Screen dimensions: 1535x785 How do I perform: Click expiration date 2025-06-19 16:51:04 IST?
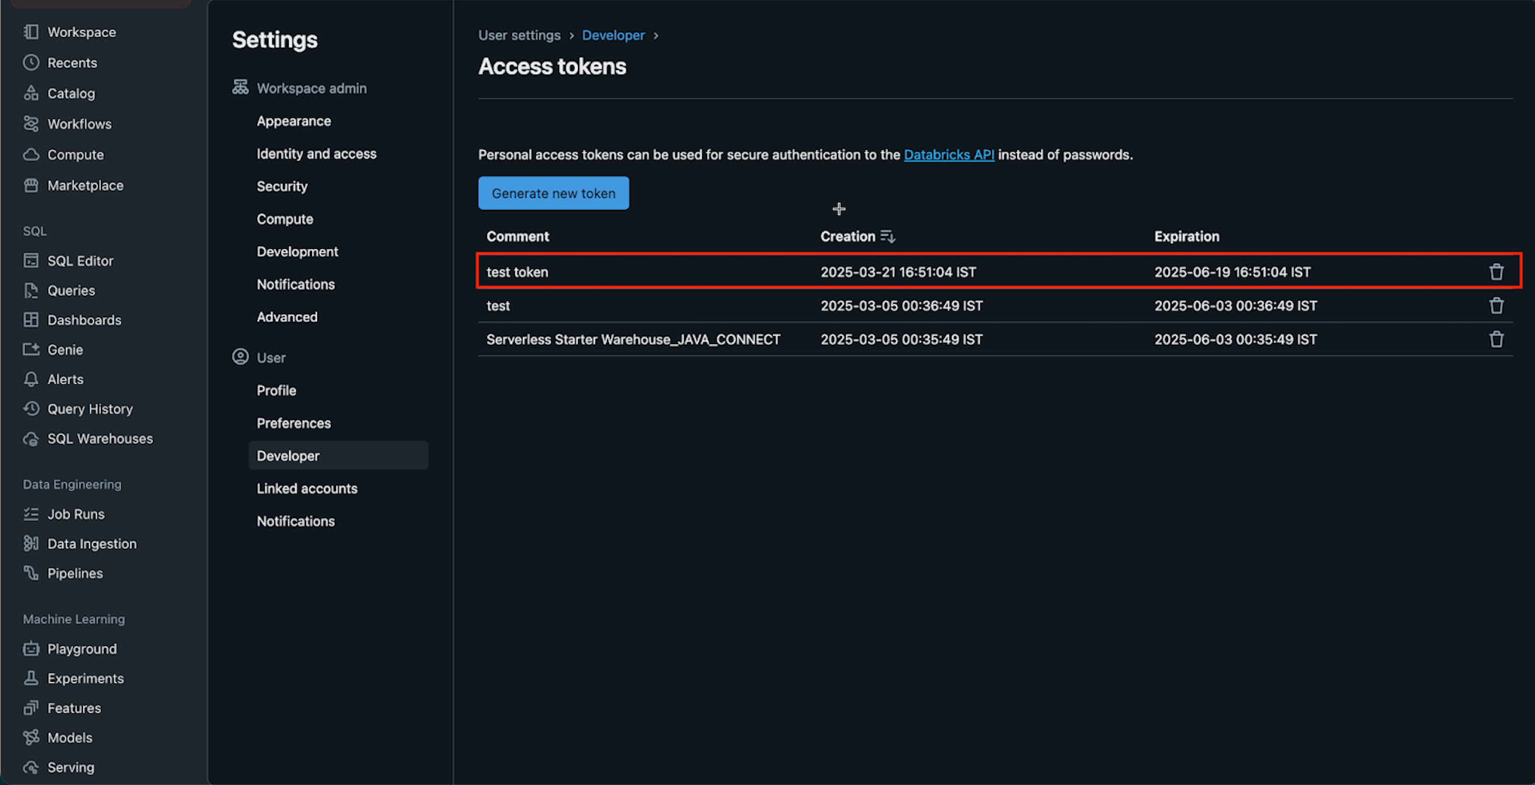1232,272
